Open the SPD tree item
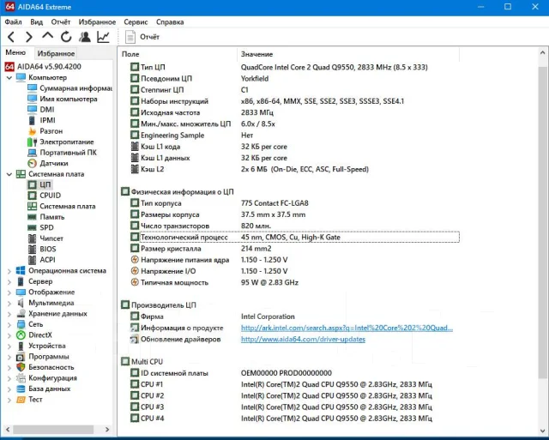This screenshot has height=440, width=549. click(x=40, y=228)
